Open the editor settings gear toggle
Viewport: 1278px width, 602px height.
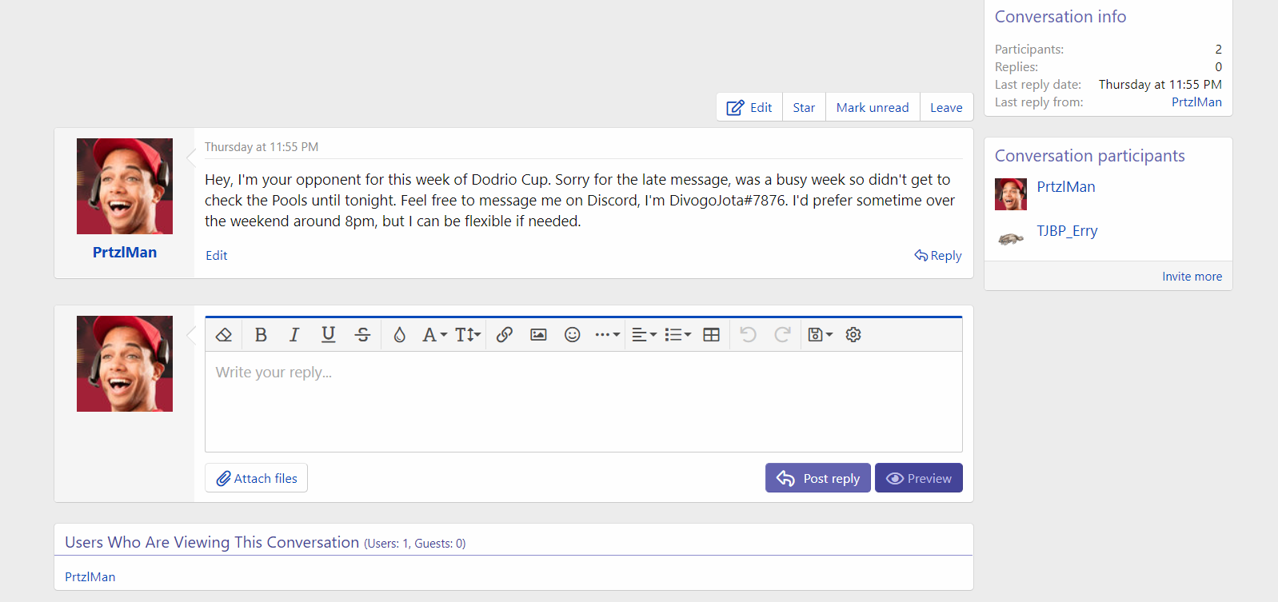pos(853,335)
